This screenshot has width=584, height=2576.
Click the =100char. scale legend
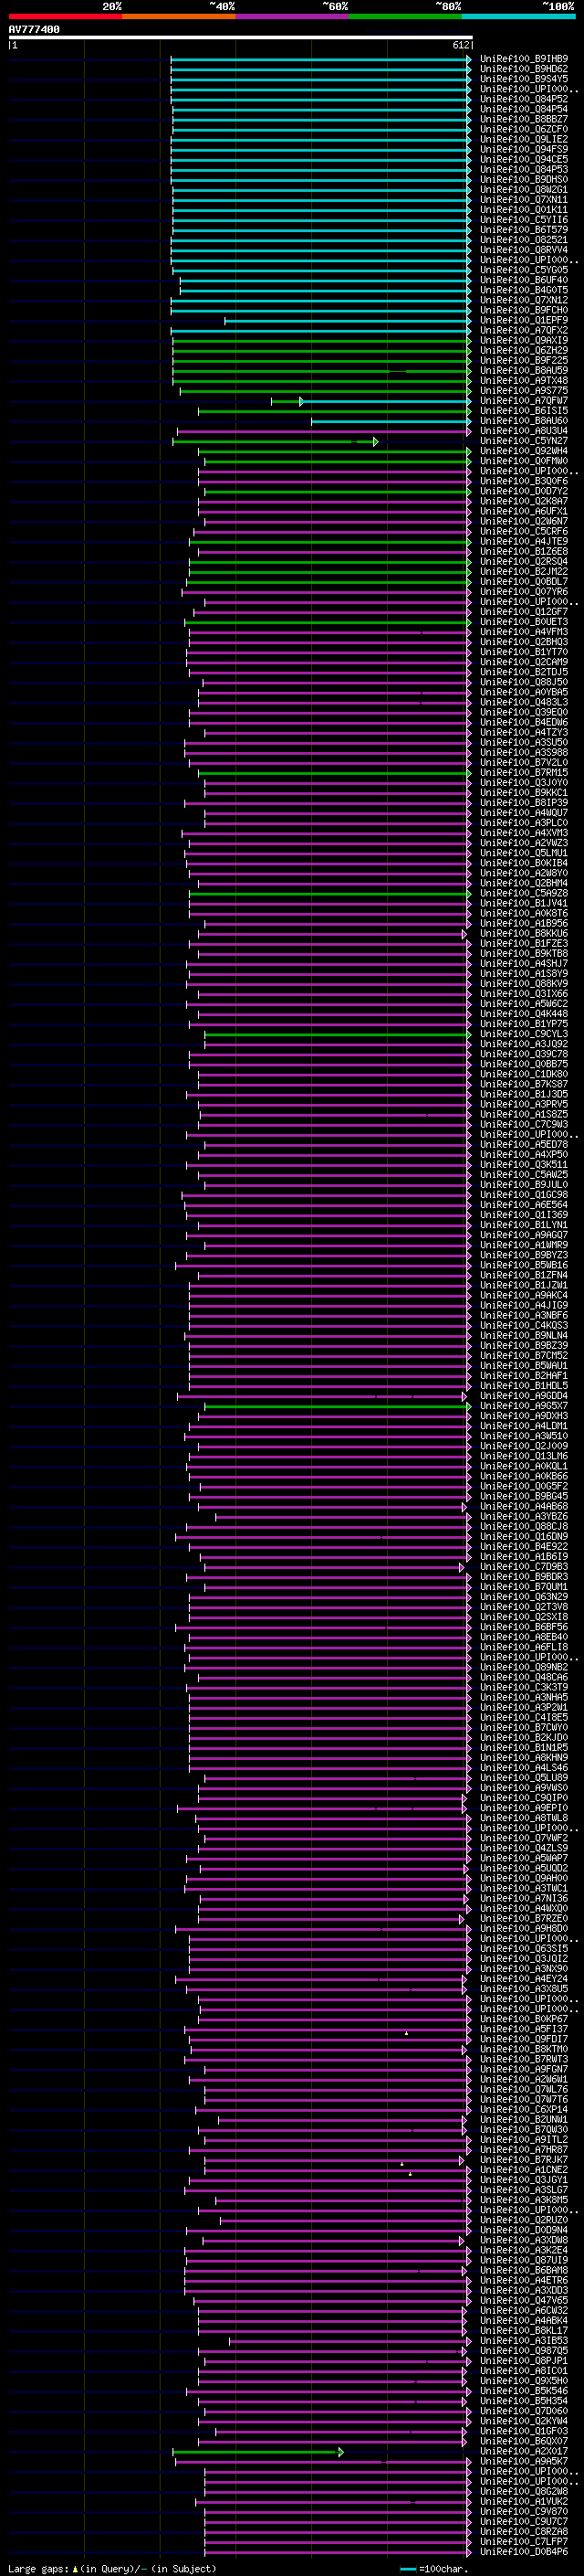click(434, 2568)
